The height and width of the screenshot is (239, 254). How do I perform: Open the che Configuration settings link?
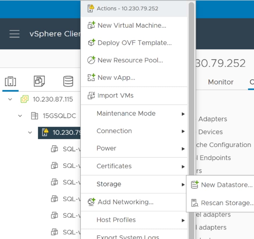pos(223,145)
